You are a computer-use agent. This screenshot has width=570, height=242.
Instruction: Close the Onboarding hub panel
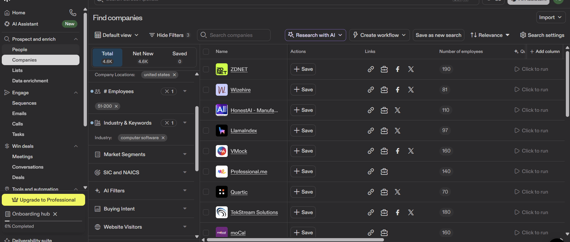tap(55, 214)
